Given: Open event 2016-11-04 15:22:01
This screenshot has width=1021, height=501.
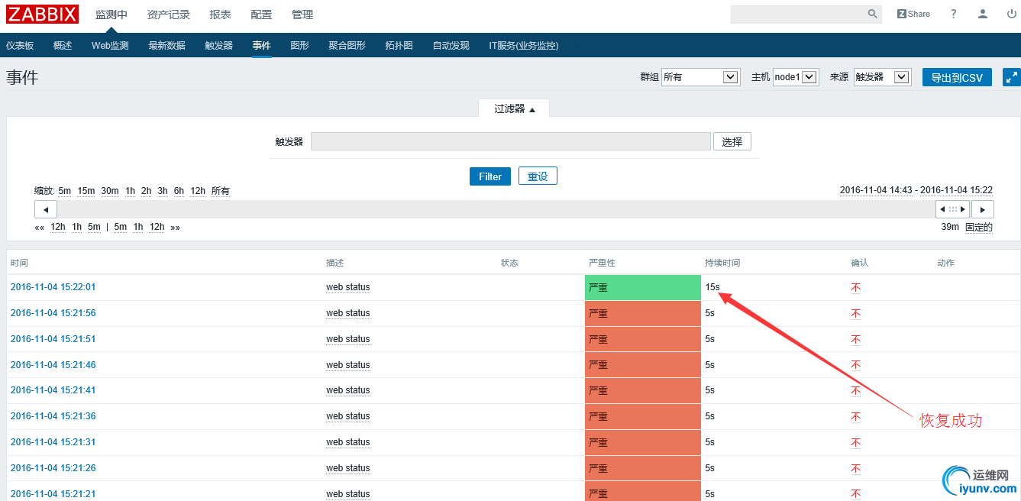Looking at the screenshot, I should pos(53,287).
